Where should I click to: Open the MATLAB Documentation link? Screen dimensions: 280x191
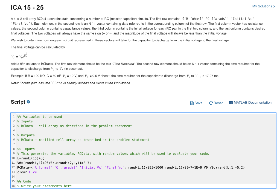[252, 103]
